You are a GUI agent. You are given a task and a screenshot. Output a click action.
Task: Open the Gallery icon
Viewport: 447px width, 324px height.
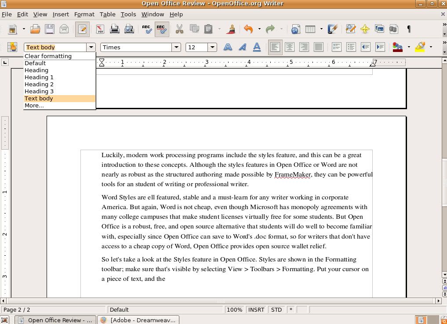point(379,29)
